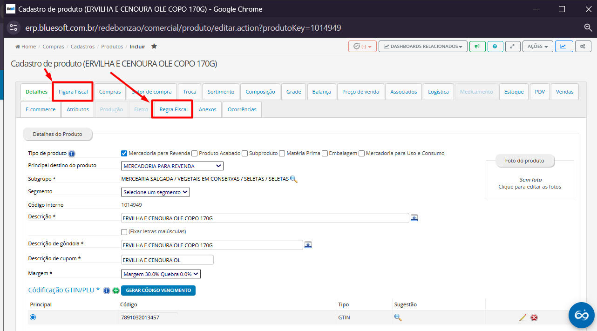Viewport: 597px width, 331px height.
Task: Expand the Selecione um segmento dropdown
Action: 155,192
